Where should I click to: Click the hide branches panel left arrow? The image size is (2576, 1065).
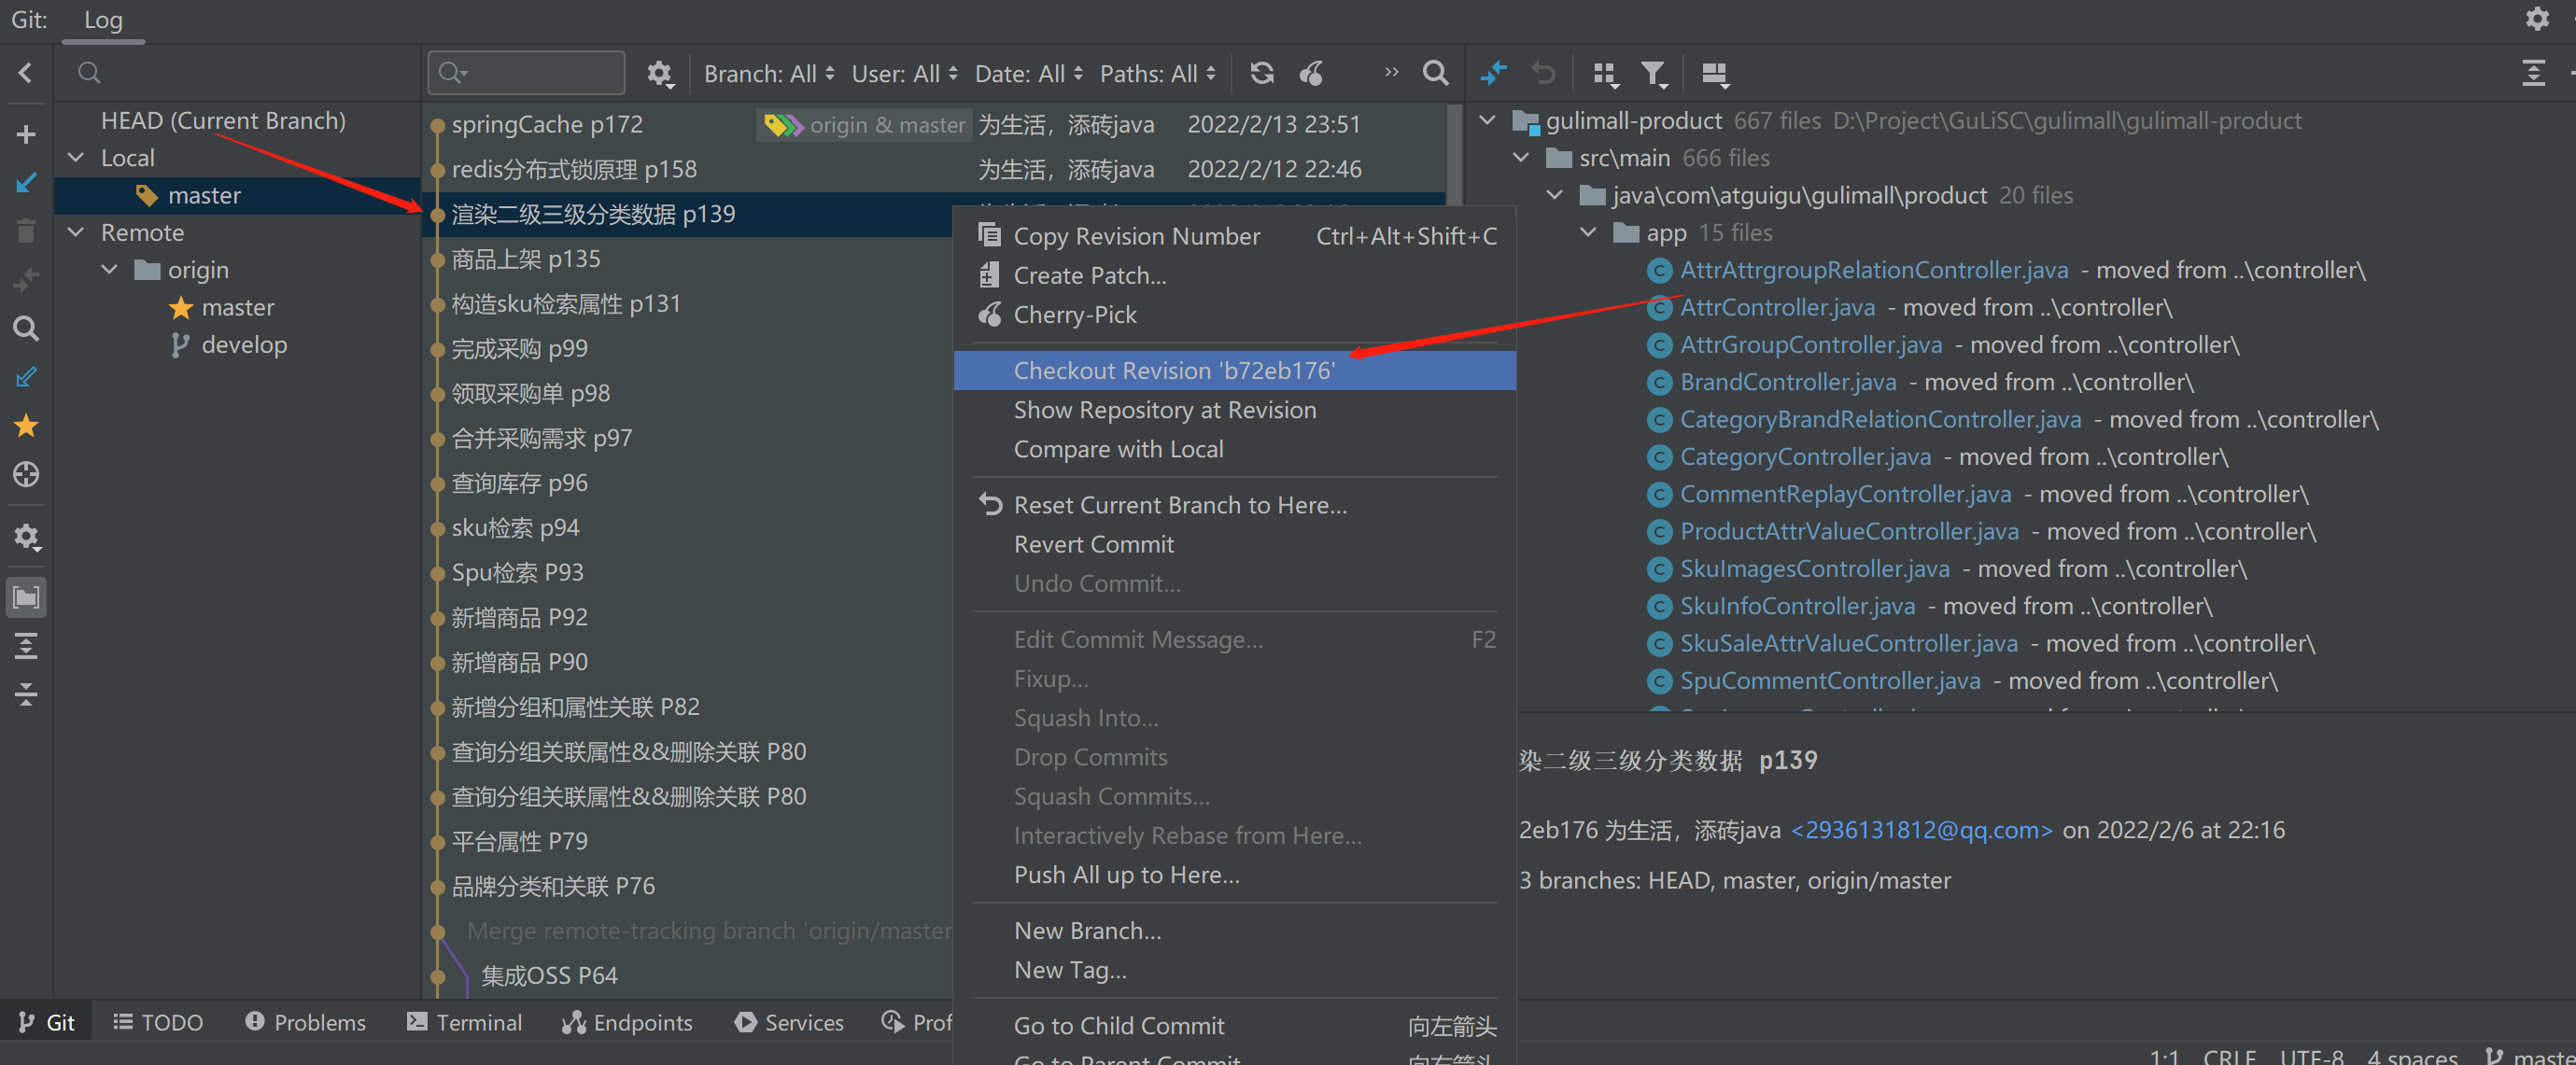pyautogui.click(x=26, y=73)
